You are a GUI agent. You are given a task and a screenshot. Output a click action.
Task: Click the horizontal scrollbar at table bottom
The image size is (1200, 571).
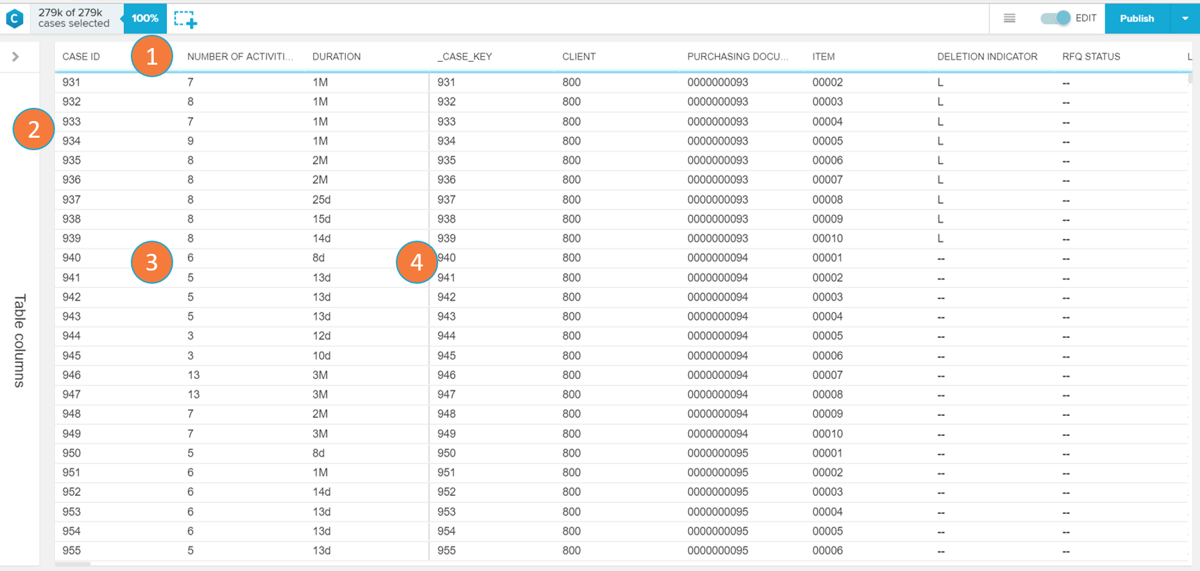coord(73,564)
